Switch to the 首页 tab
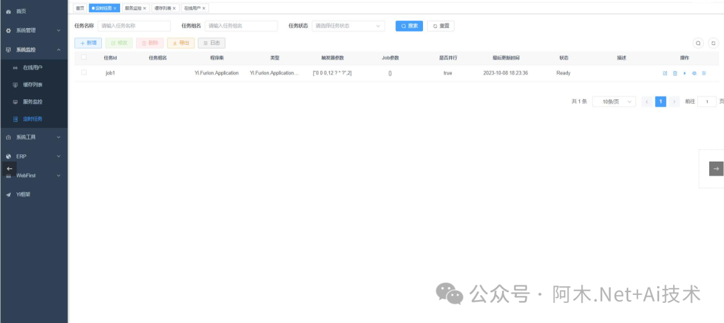The image size is (724, 323). pyautogui.click(x=80, y=8)
